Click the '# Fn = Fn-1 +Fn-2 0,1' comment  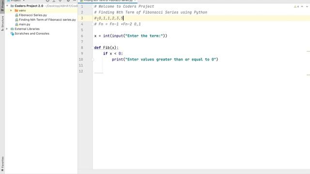click(117, 24)
